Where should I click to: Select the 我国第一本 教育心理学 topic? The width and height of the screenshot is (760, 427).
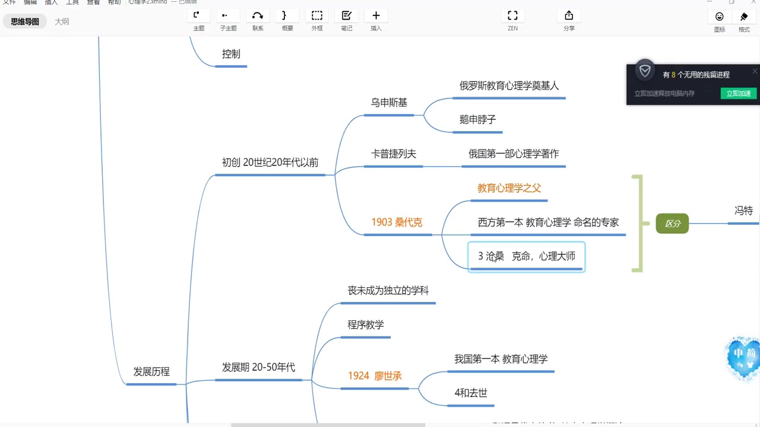(501, 359)
